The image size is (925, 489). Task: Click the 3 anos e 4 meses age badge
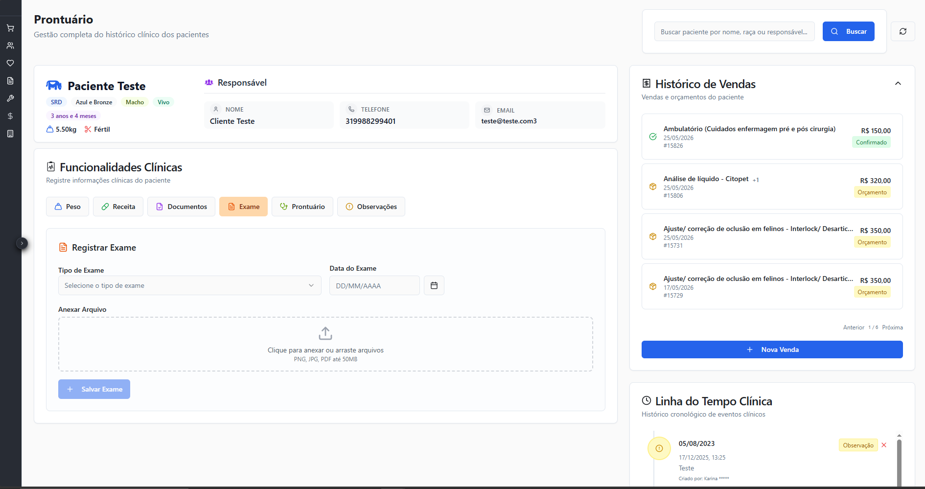[73, 116]
